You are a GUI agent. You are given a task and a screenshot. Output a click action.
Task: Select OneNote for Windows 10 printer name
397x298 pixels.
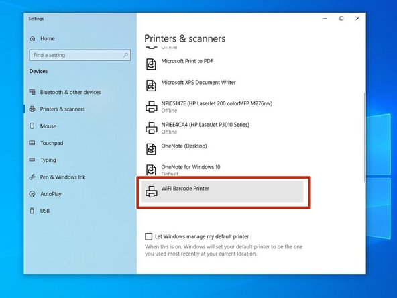pos(190,167)
